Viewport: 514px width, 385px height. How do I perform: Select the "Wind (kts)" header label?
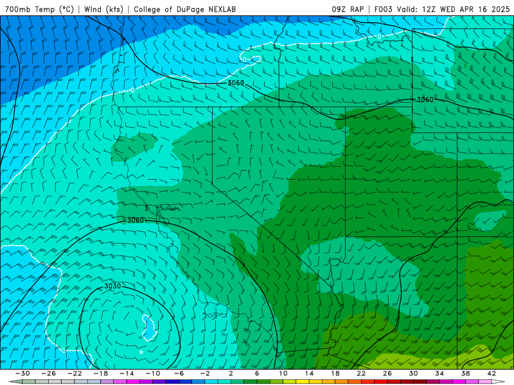click(103, 9)
